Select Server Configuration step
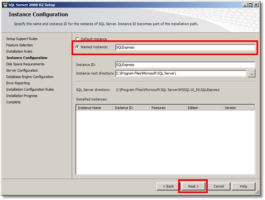The height and width of the screenshot is (200, 265). [x=22, y=71]
